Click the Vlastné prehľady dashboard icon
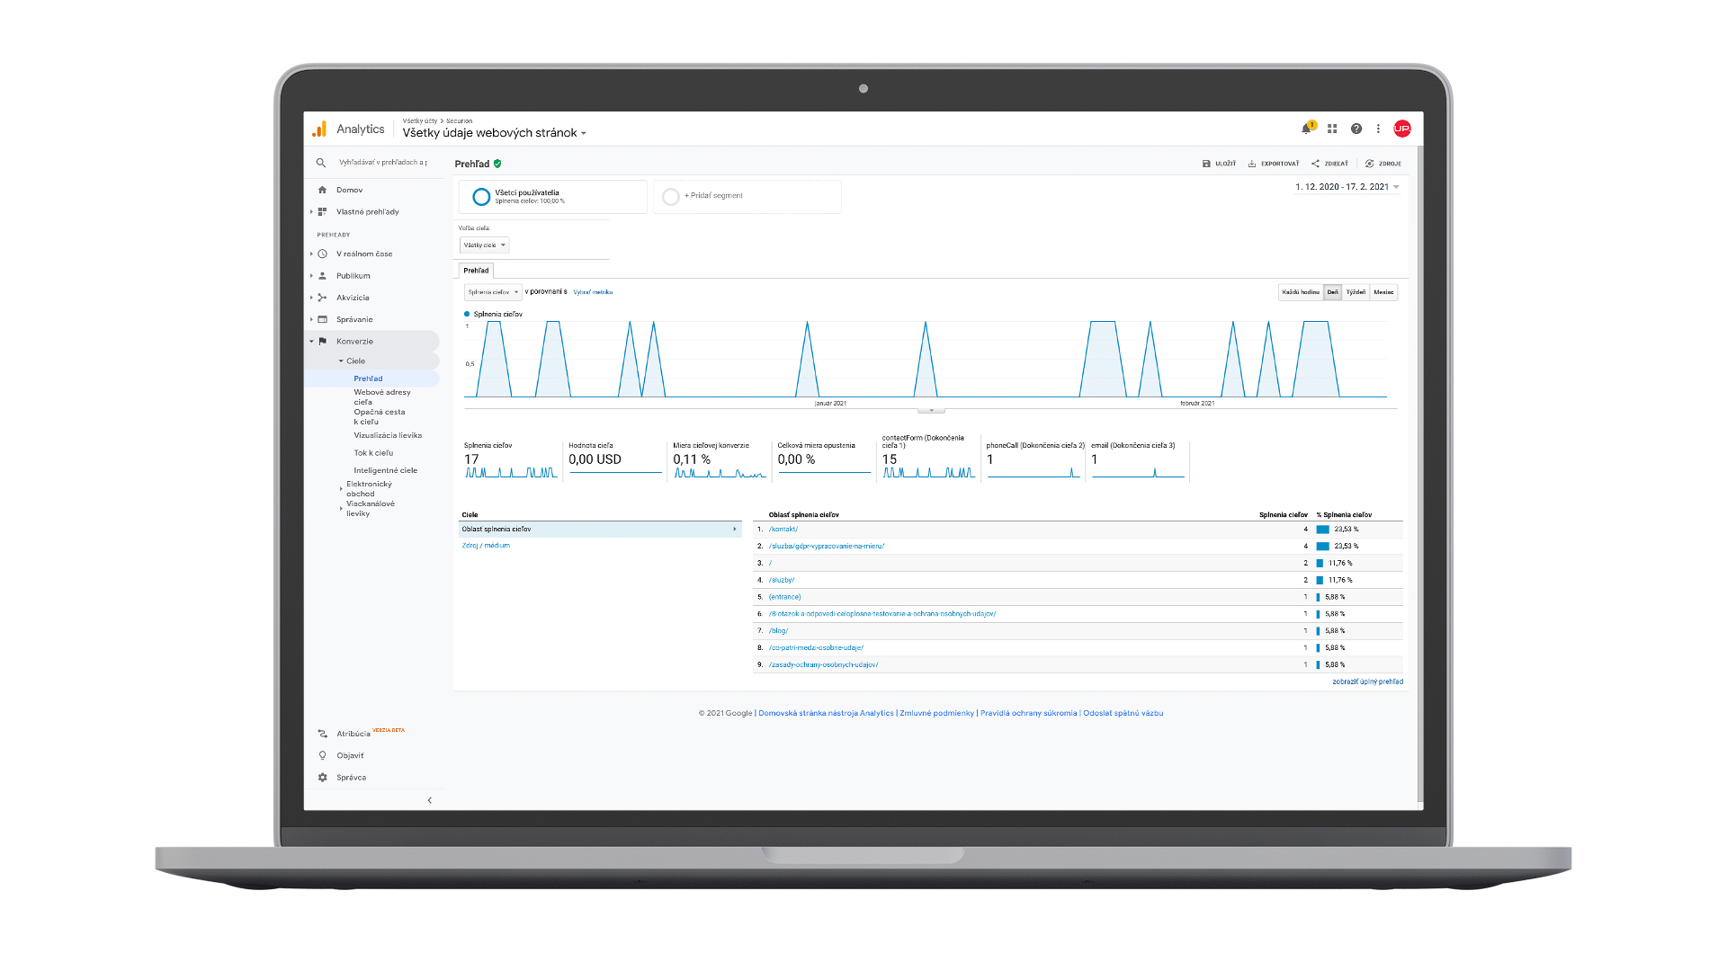 [x=322, y=212]
